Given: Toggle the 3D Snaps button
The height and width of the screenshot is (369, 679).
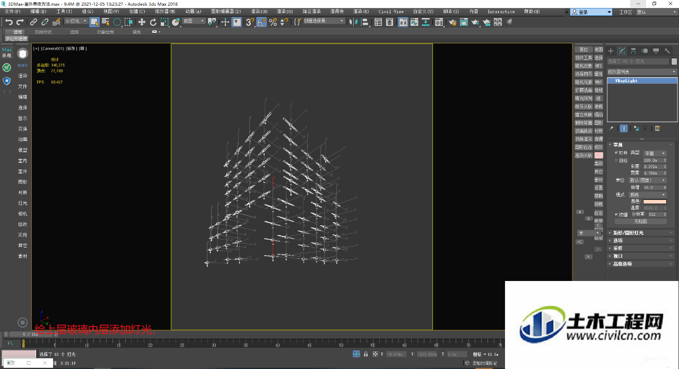Looking at the screenshot, I should click(250, 22).
